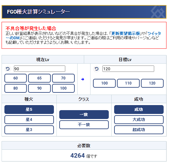
Task: Select 大成功 as the success type
Action: (x=139, y=120)
